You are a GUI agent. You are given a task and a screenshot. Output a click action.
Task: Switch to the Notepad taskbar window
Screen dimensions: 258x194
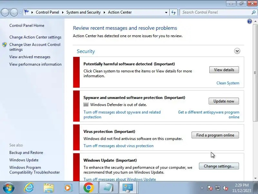tap(108, 188)
